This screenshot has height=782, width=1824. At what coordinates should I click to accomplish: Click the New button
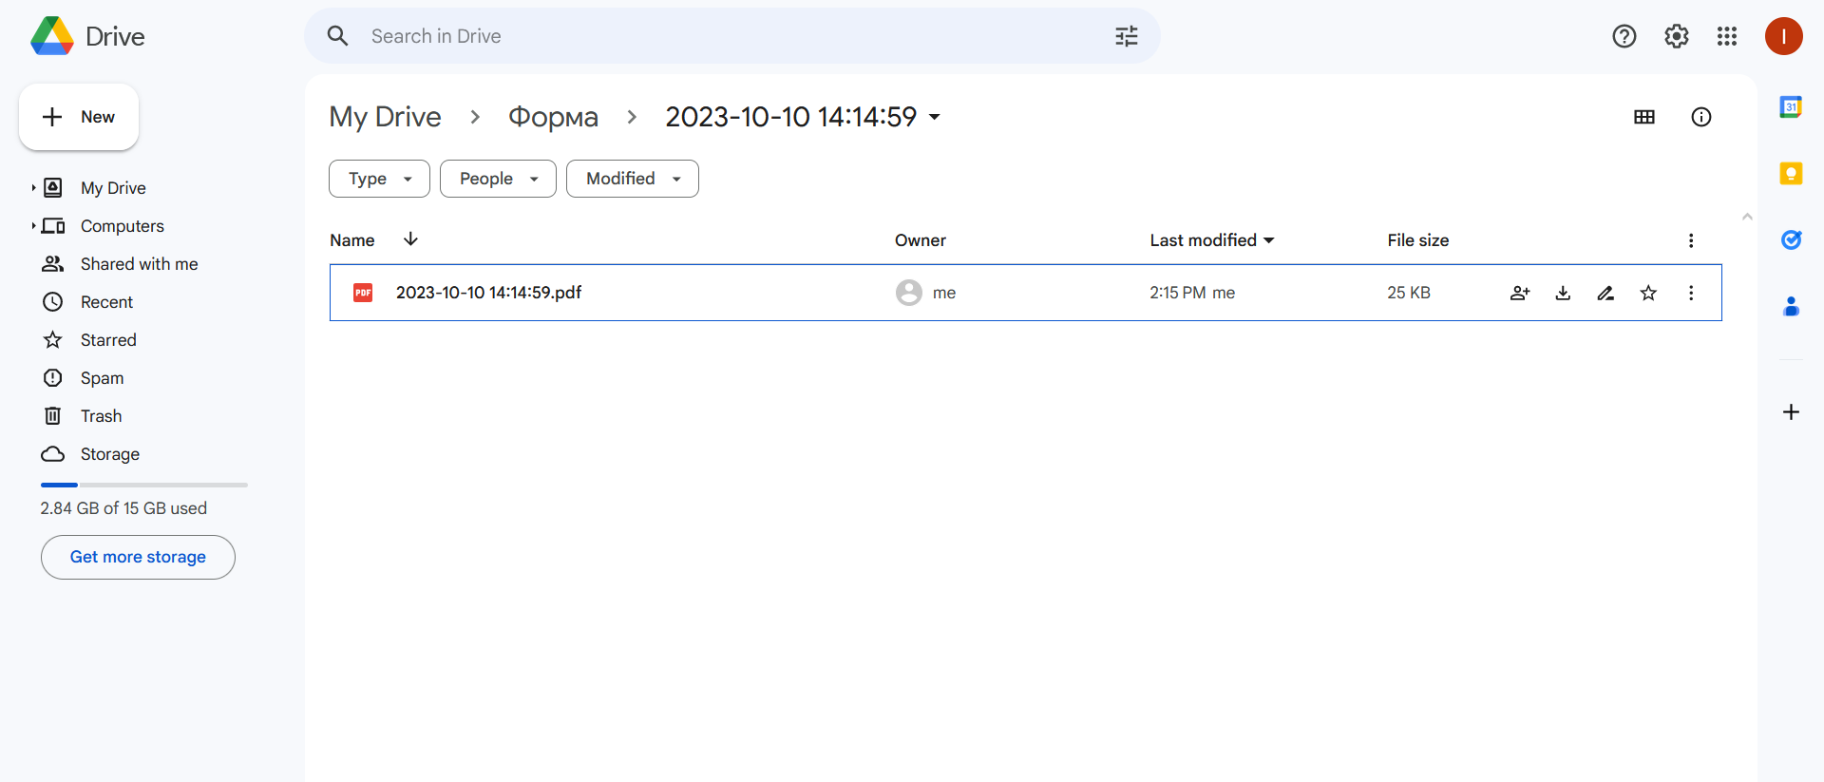point(79,117)
